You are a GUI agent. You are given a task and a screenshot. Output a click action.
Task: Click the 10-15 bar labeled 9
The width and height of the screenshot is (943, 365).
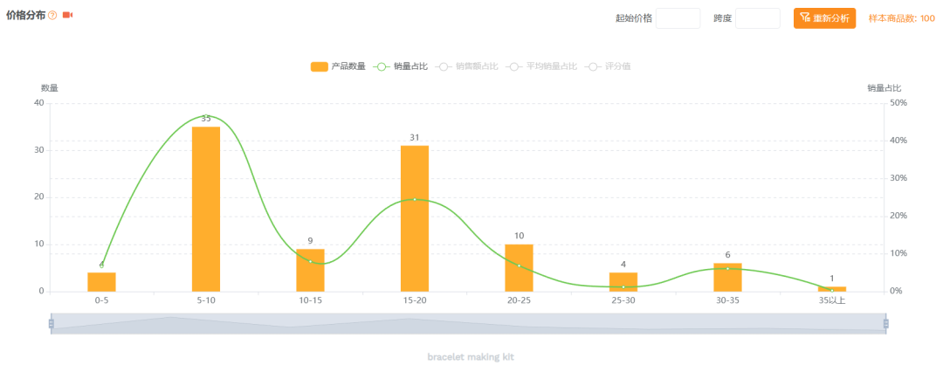(310, 271)
